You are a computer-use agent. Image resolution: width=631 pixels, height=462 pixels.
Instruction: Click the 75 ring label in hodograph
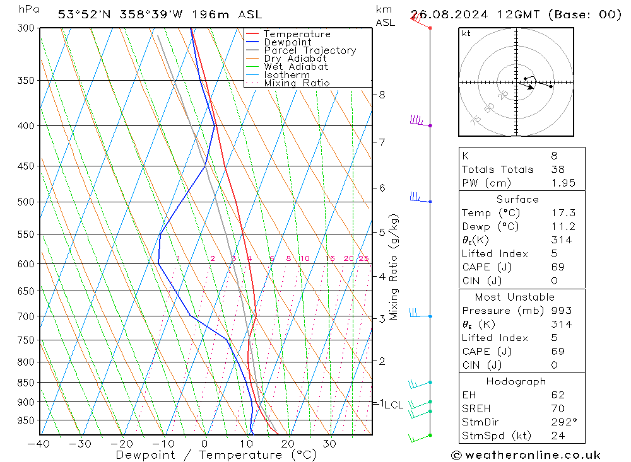[476, 120]
